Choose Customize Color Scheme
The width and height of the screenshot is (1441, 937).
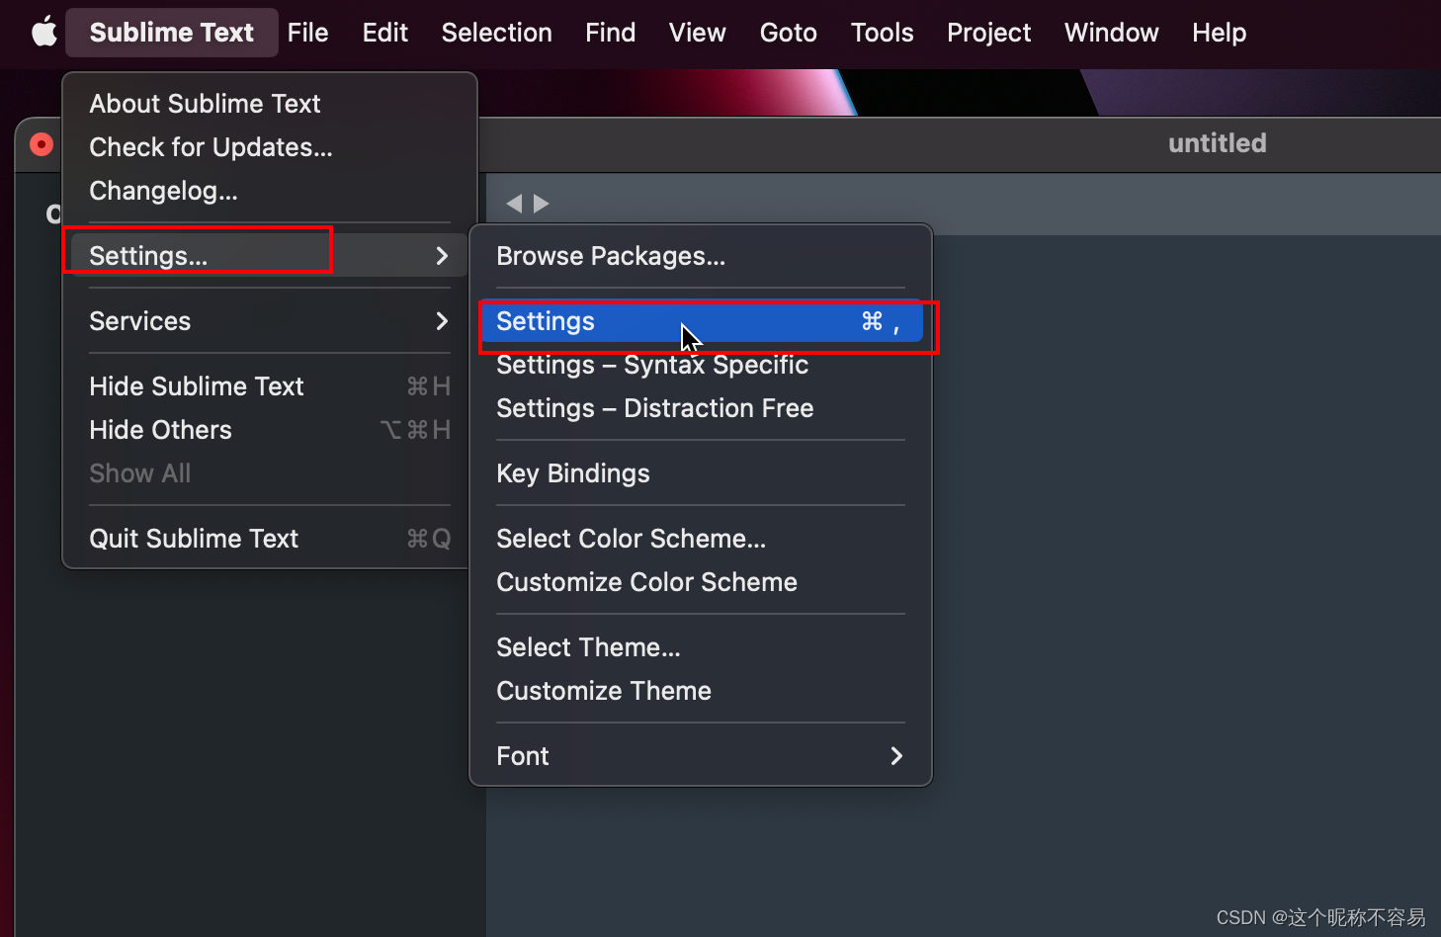tap(701, 582)
